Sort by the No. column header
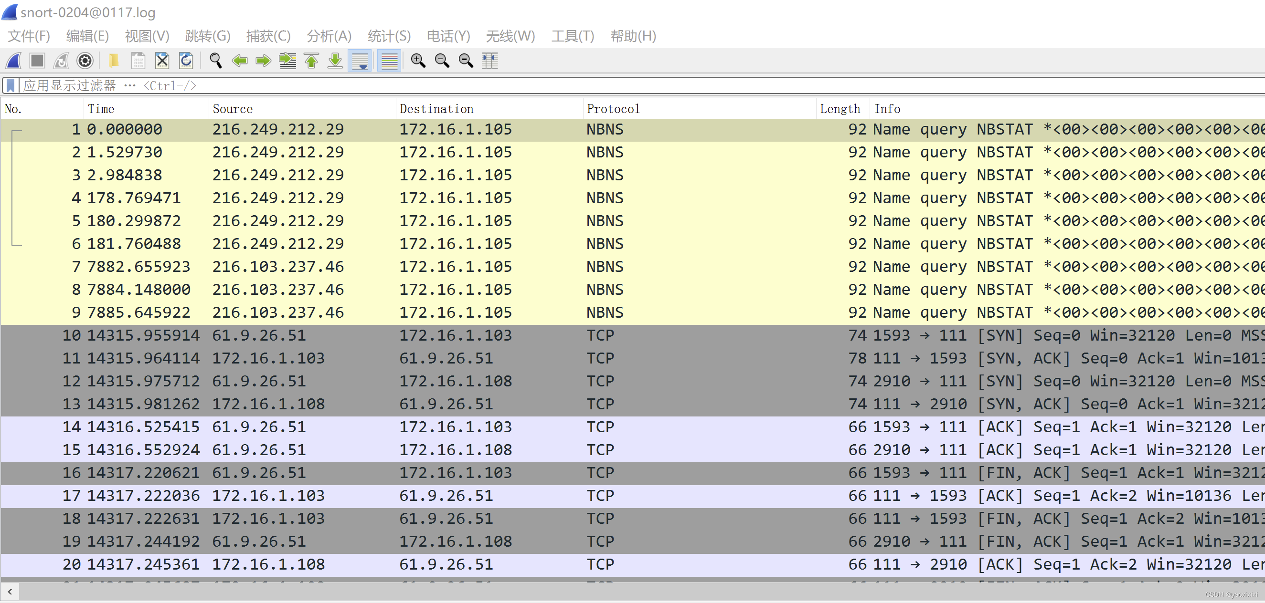The width and height of the screenshot is (1265, 603). pyautogui.click(x=42, y=109)
